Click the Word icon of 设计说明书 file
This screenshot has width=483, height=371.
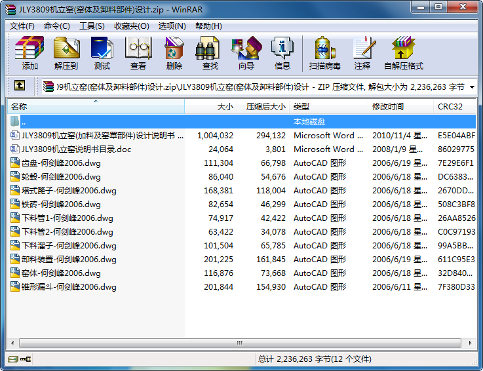point(15,135)
